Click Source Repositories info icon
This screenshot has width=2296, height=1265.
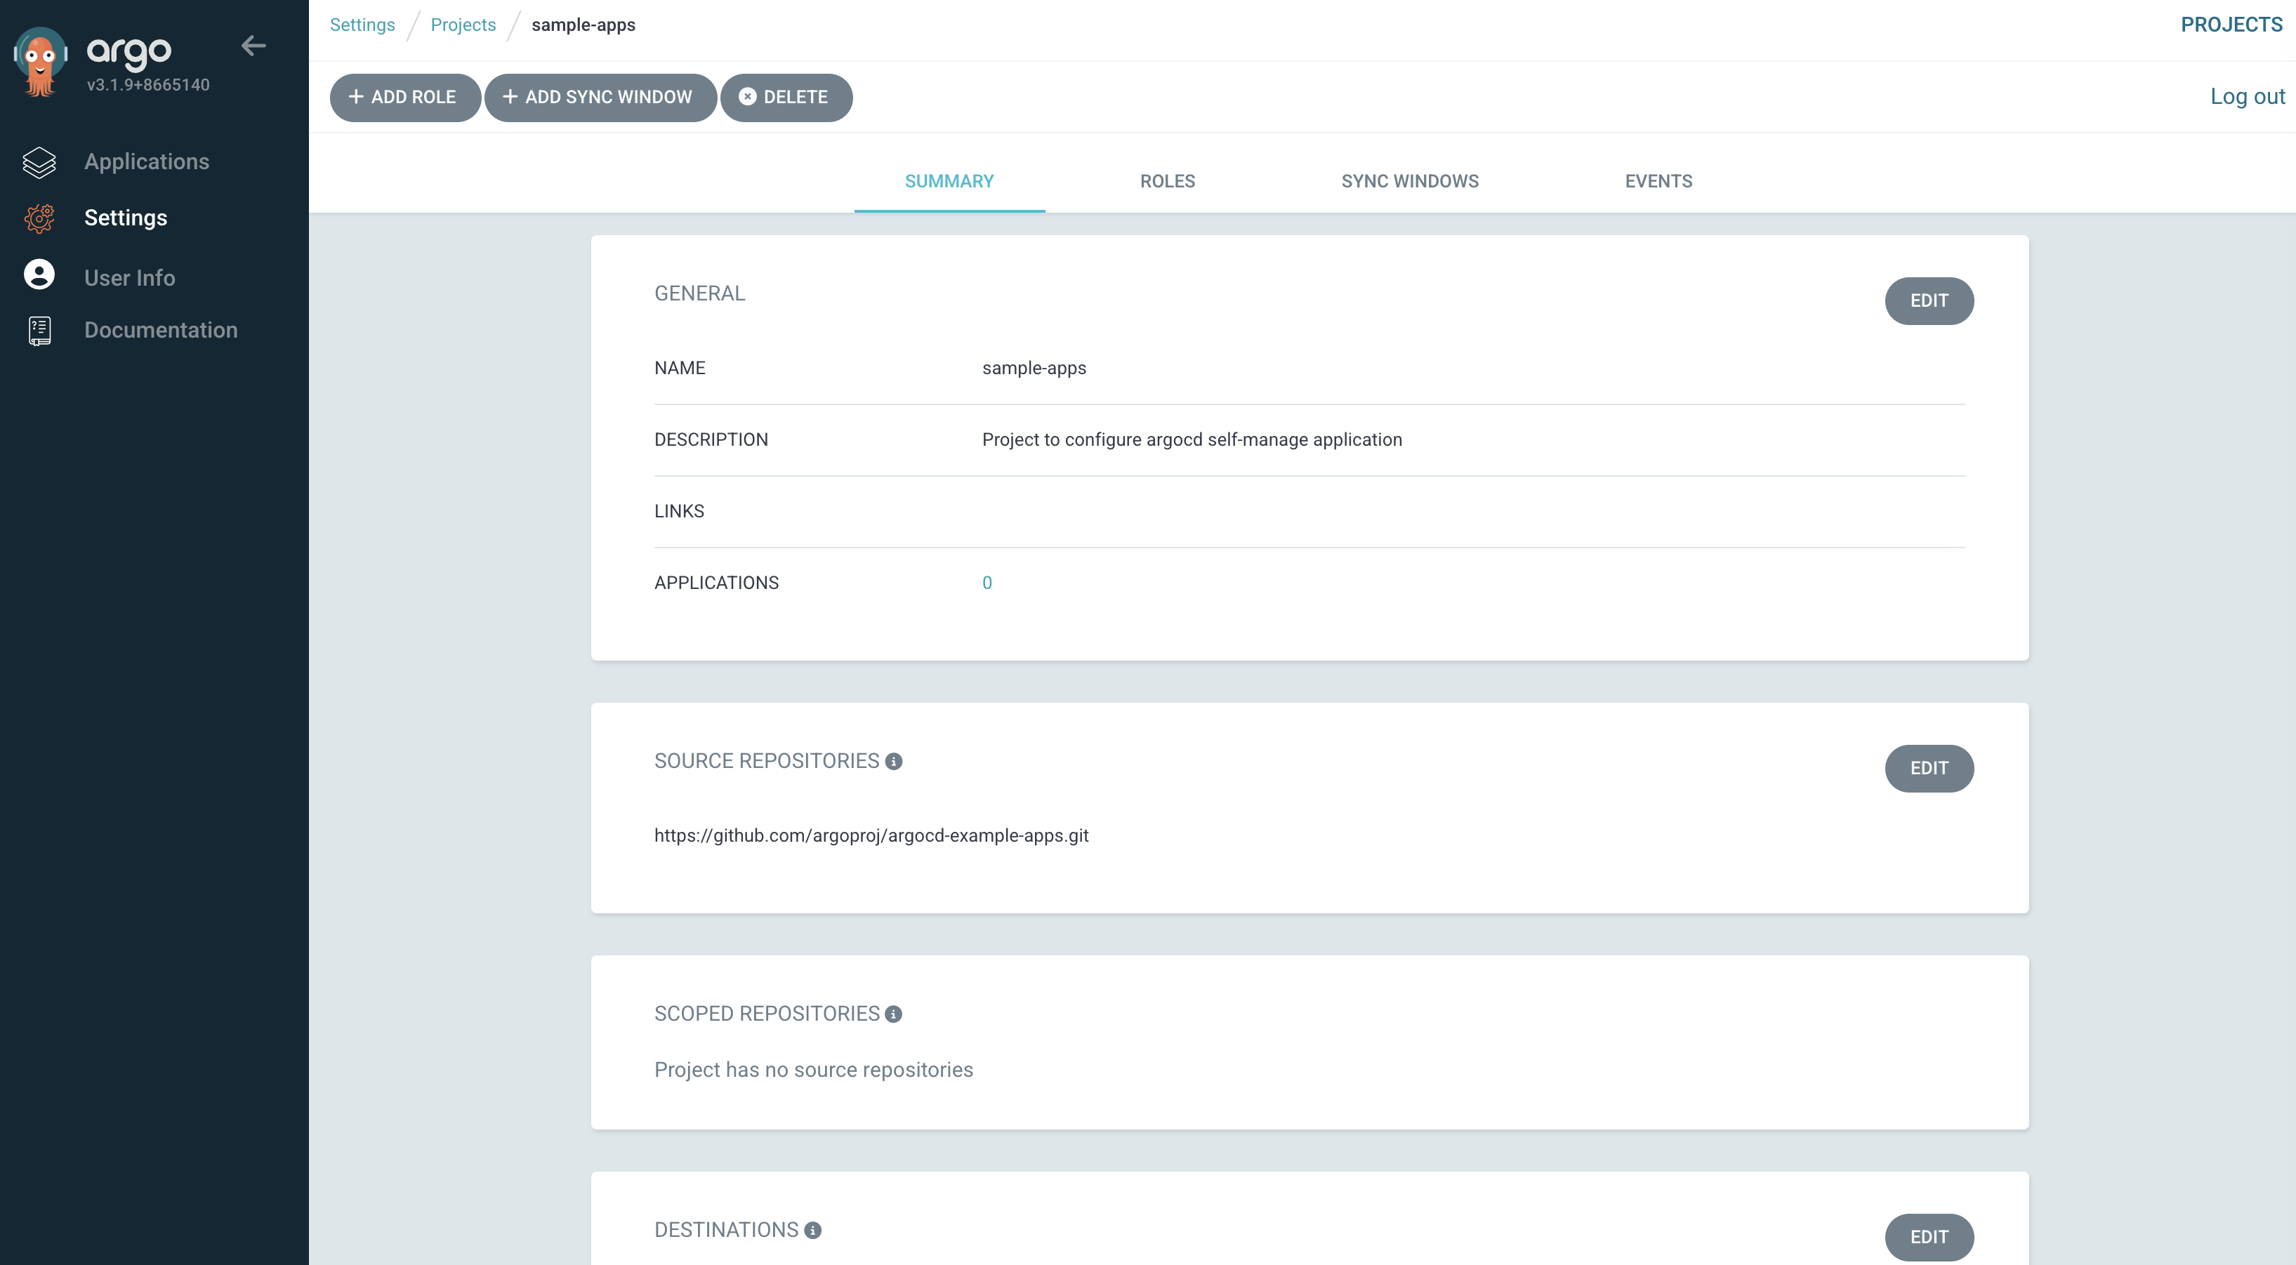pos(893,762)
